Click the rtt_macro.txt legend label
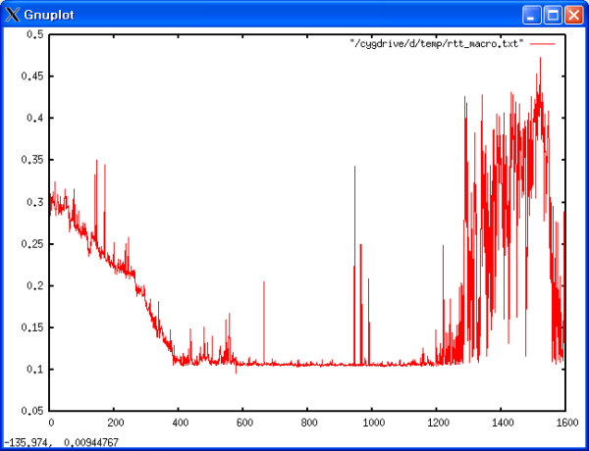 [x=437, y=44]
